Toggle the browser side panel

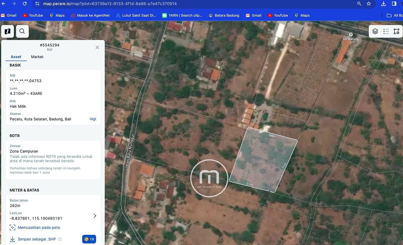[394, 4]
